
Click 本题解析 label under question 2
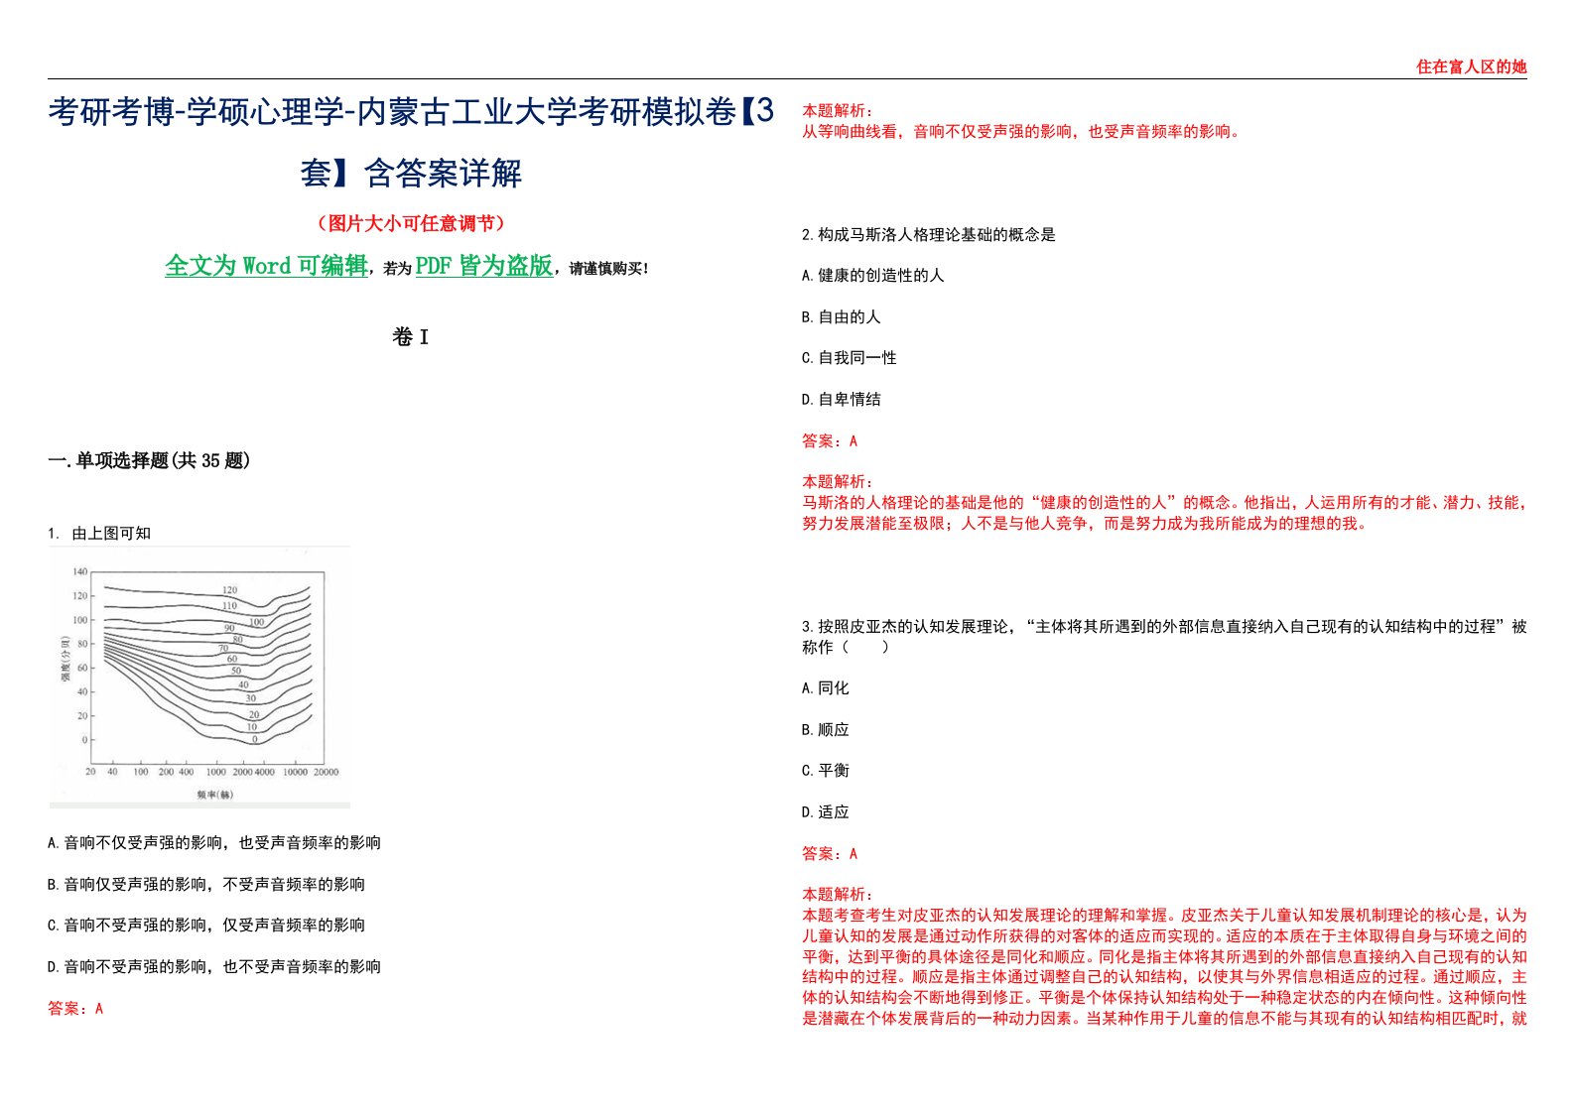click(x=838, y=482)
